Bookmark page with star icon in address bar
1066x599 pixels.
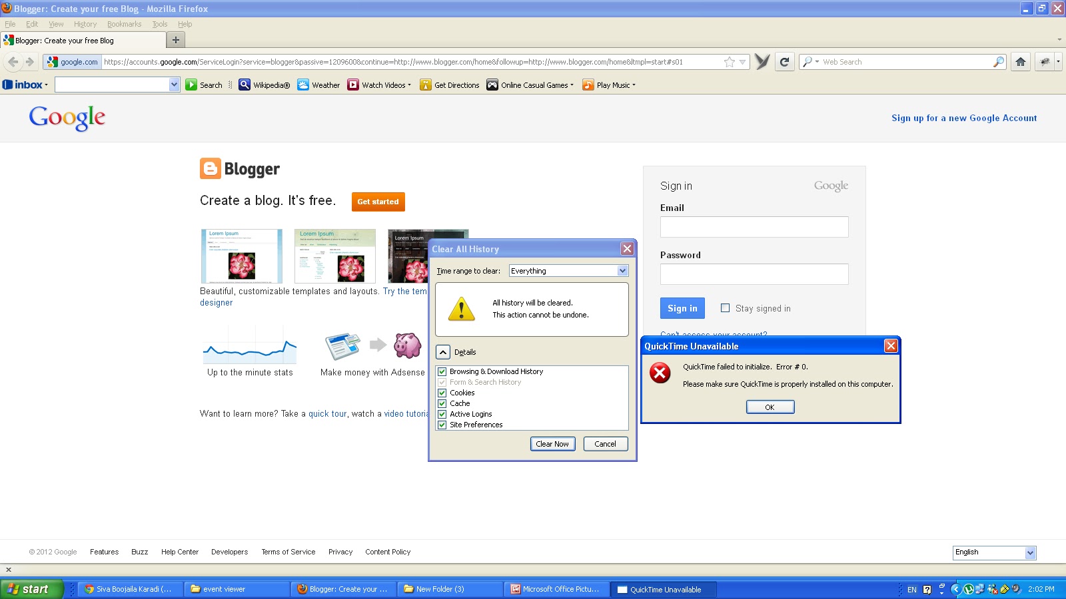pos(730,62)
